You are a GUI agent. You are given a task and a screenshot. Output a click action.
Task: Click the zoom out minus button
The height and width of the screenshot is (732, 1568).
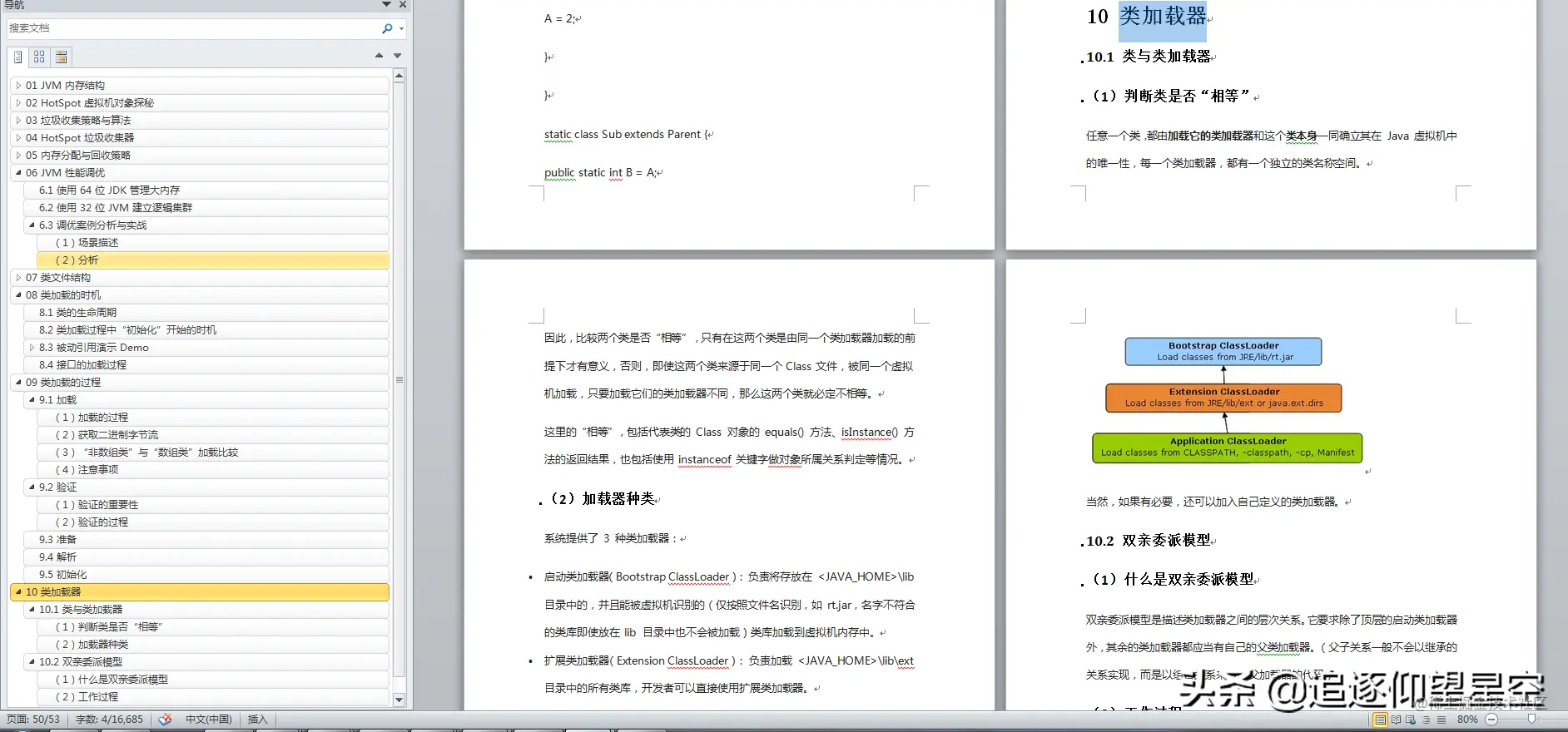pyautogui.click(x=1491, y=720)
